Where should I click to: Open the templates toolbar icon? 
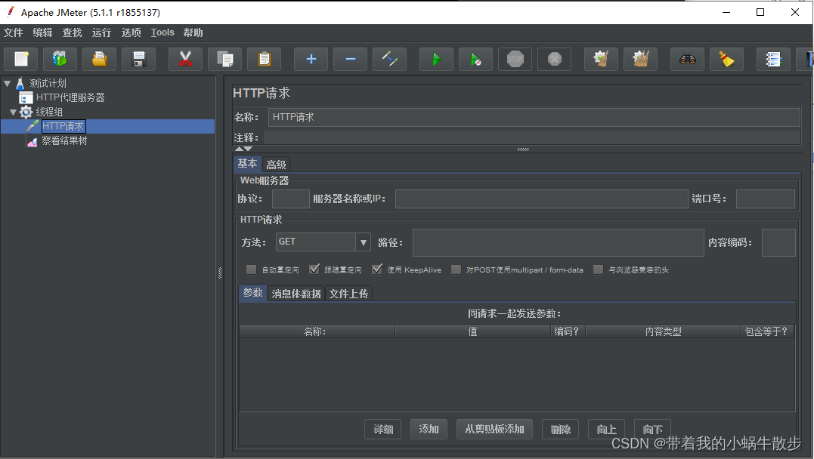coord(60,59)
